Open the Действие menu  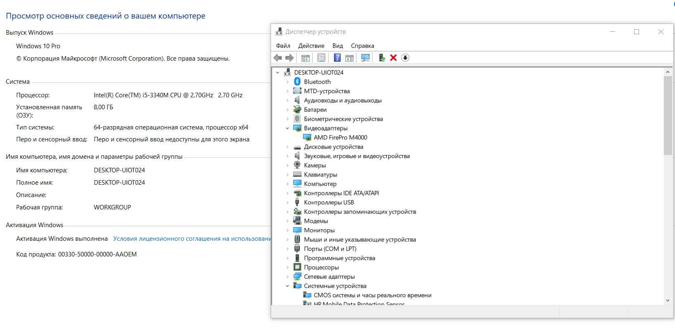(311, 46)
